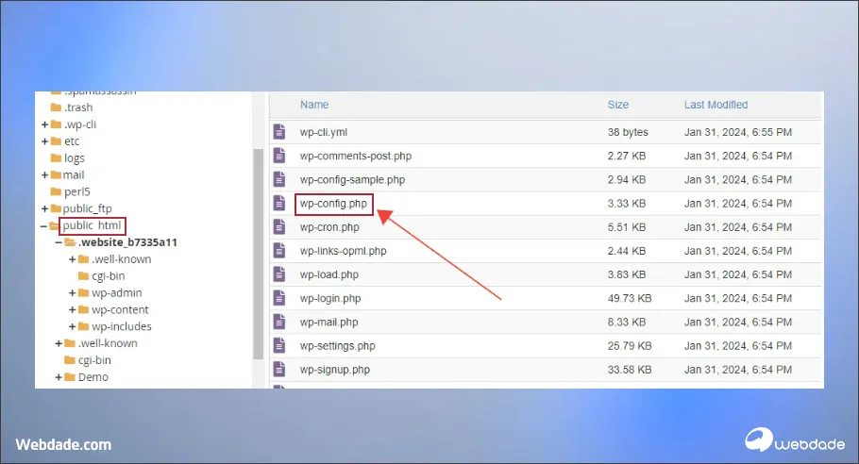The width and height of the screenshot is (859, 464).
Task: Open the Demo folder in tree
Action: tap(93, 377)
